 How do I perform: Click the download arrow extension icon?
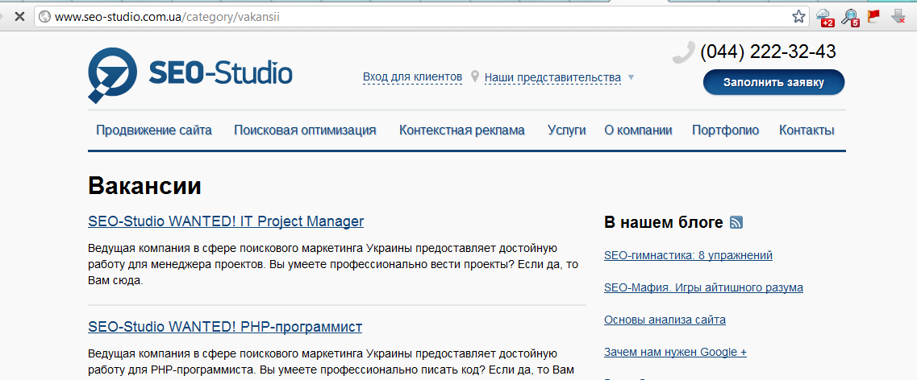[x=898, y=17]
